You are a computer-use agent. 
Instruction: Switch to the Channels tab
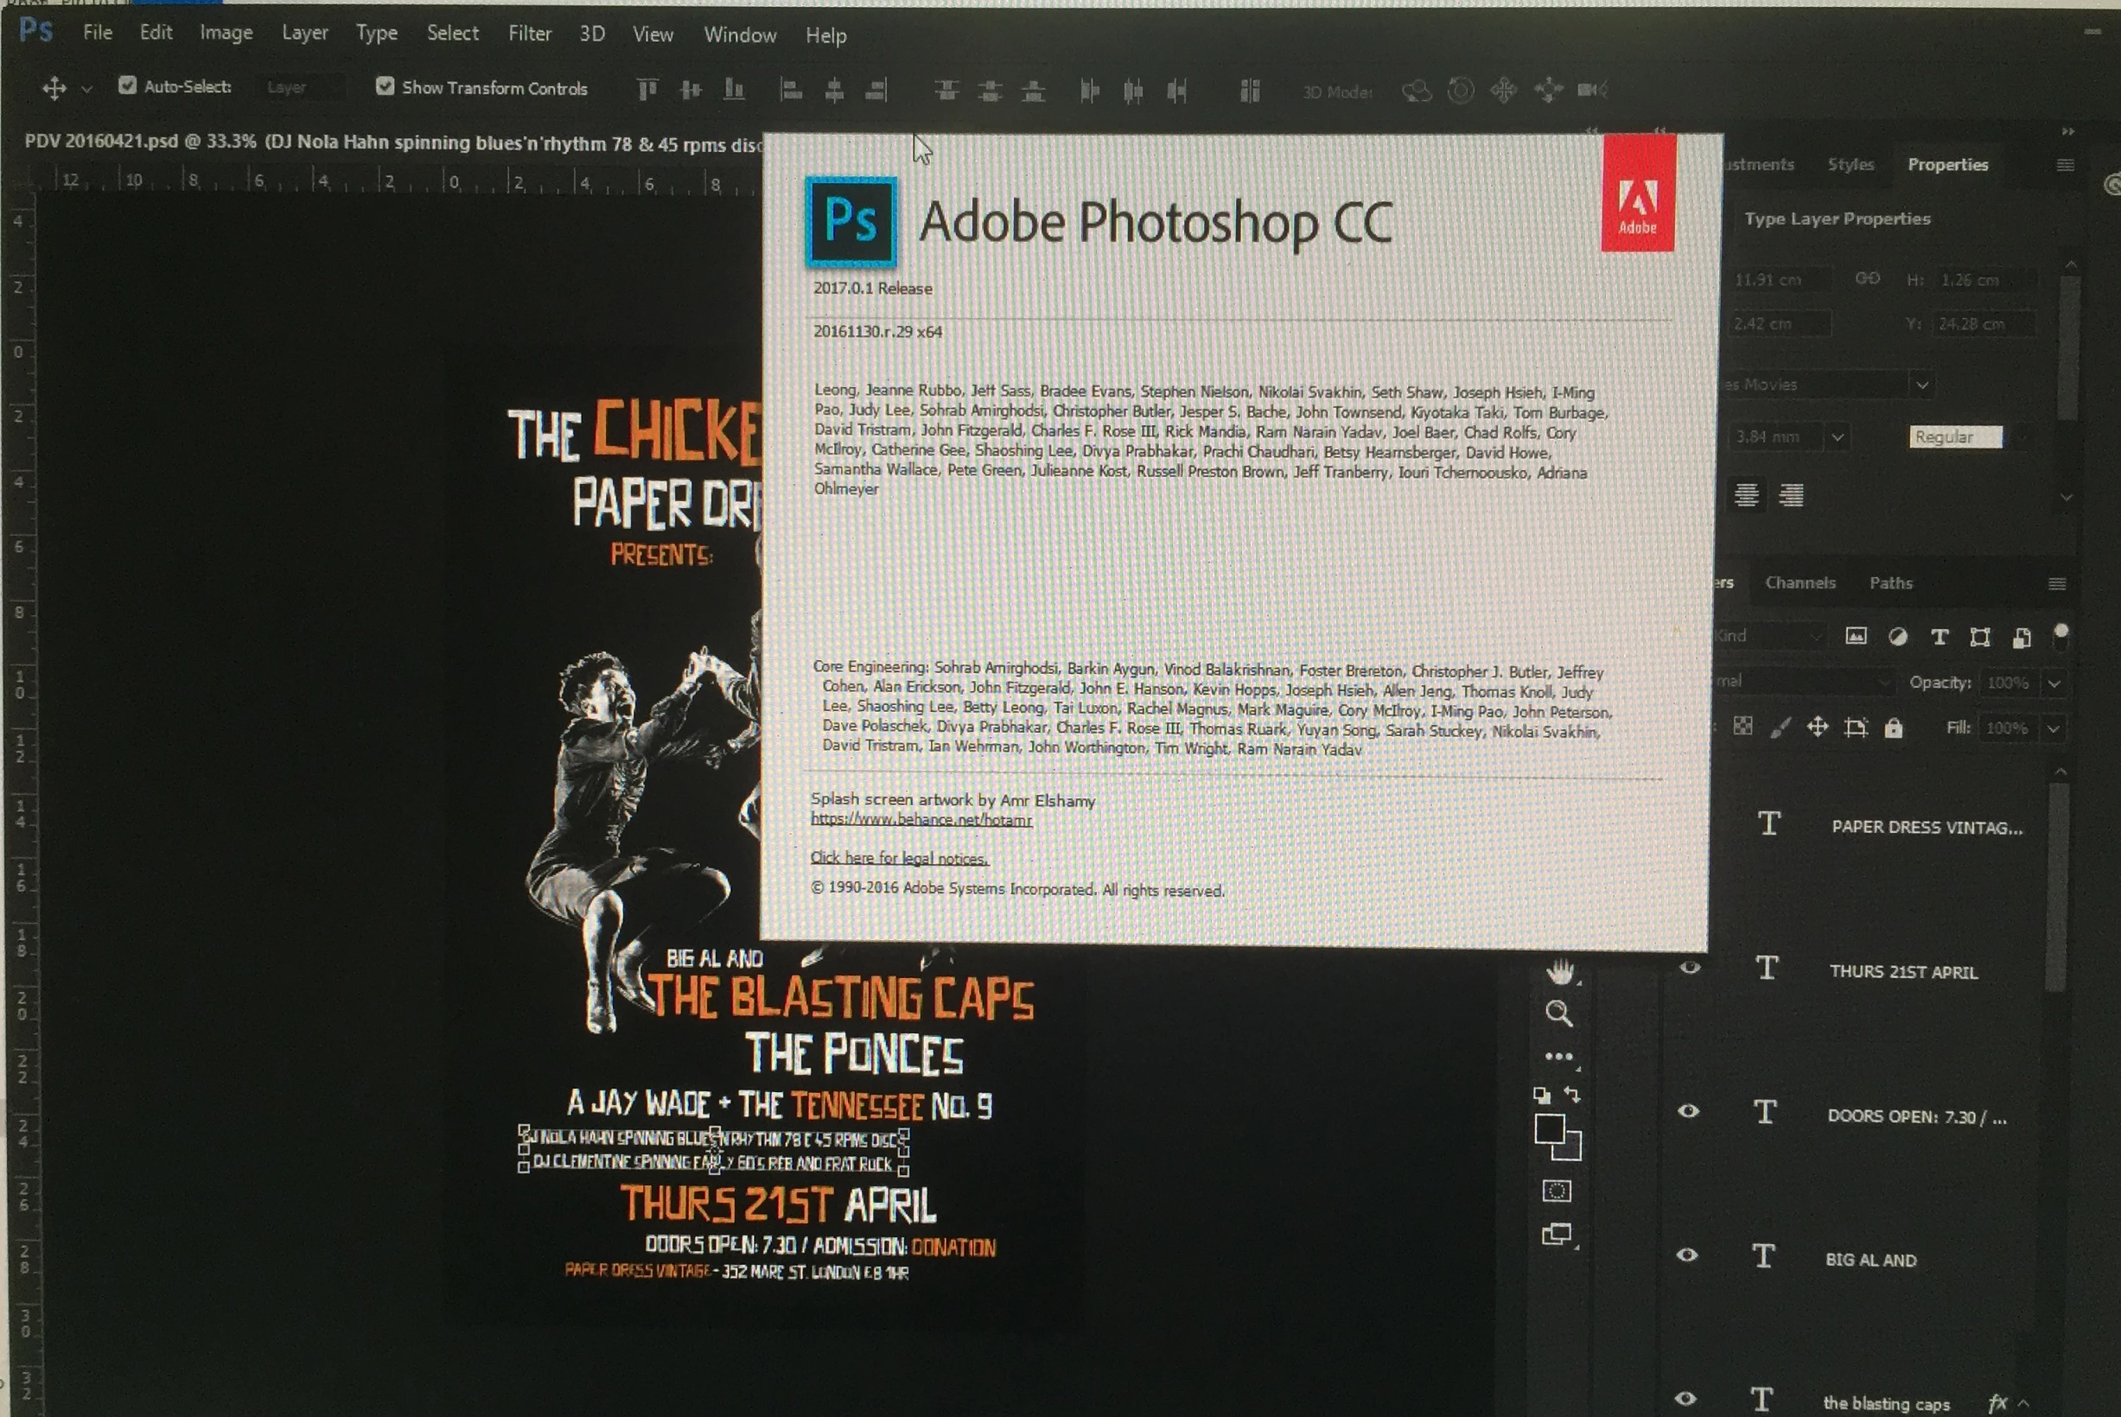pos(1799,583)
